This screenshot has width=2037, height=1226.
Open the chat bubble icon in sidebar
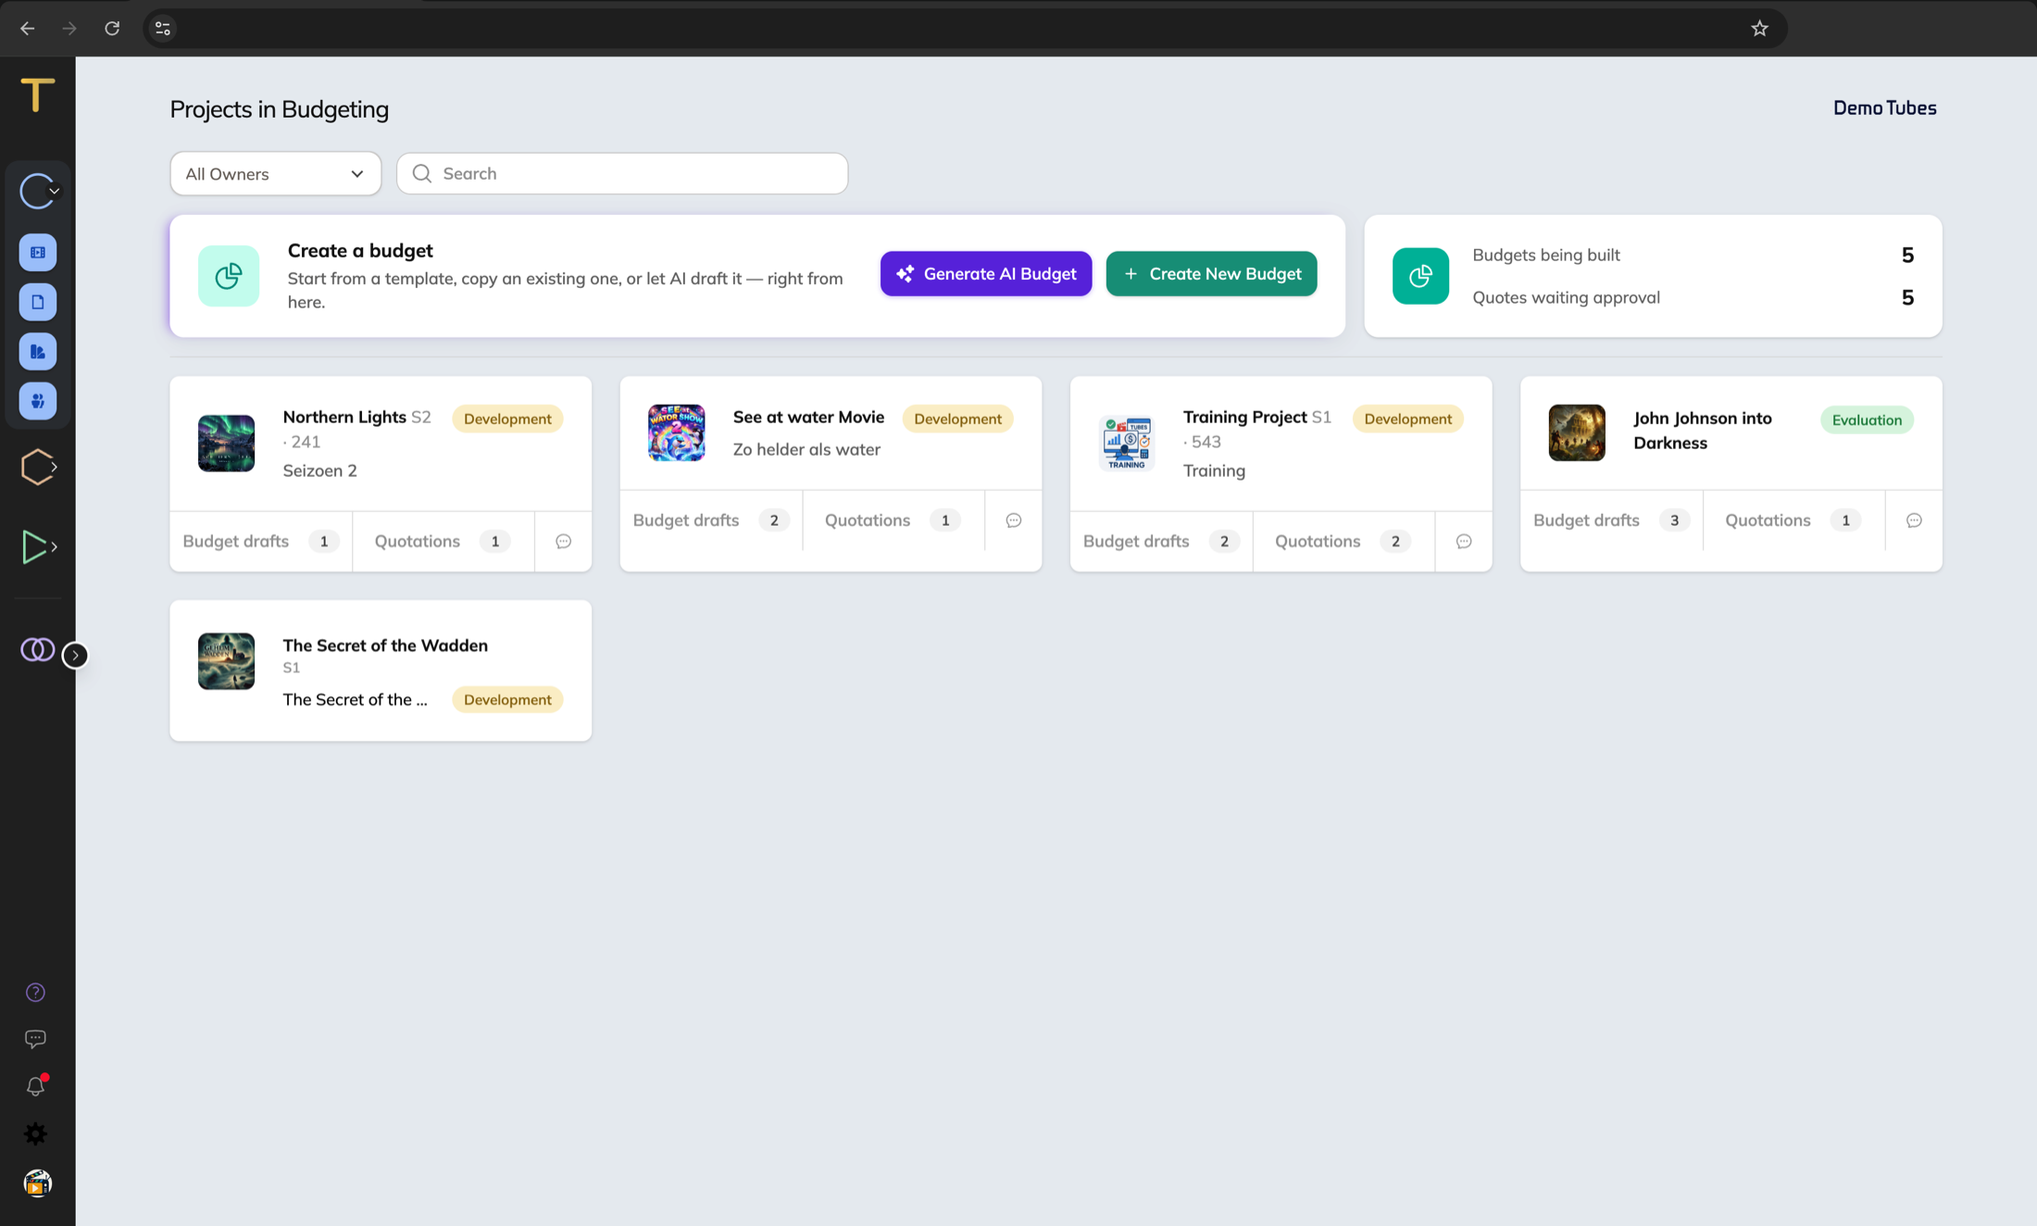click(35, 1039)
